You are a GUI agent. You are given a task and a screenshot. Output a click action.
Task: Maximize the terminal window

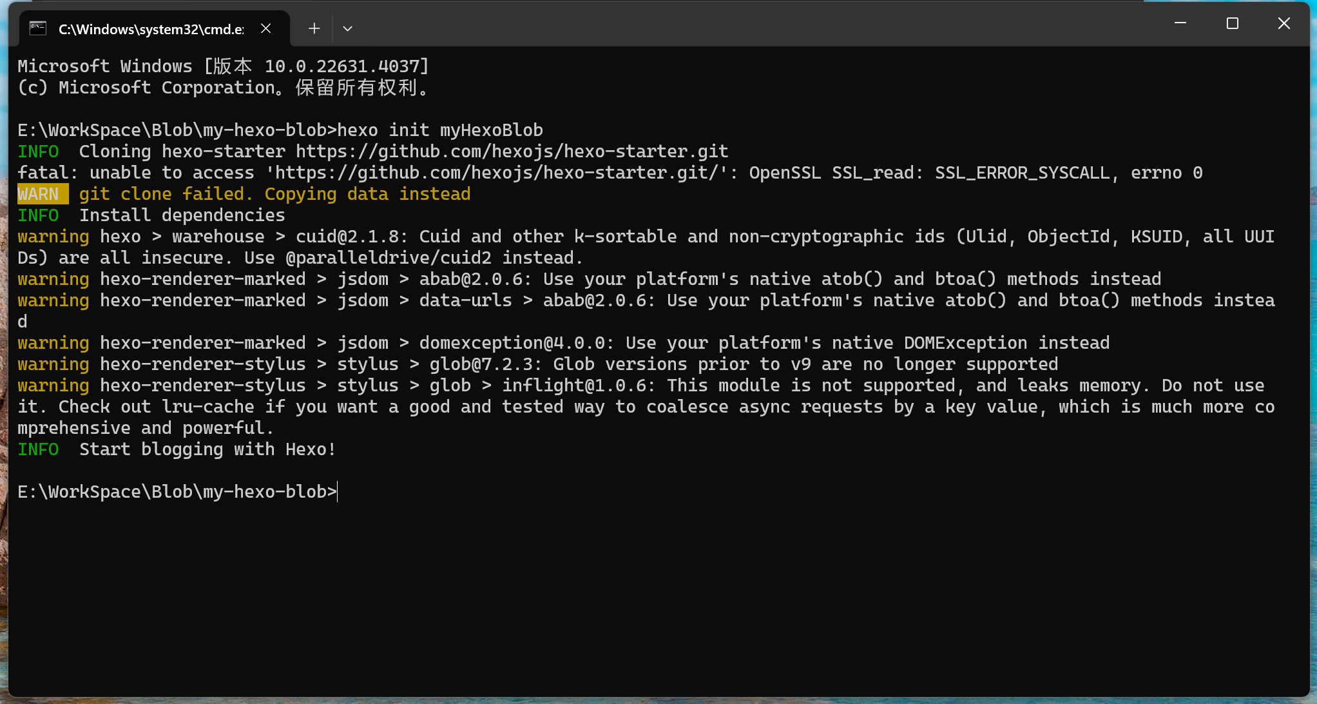coord(1232,23)
